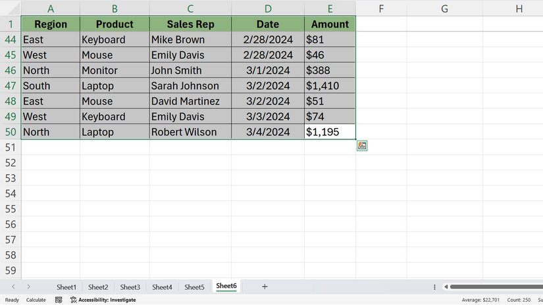Click the macro recording icon in status bar

(59, 300)
